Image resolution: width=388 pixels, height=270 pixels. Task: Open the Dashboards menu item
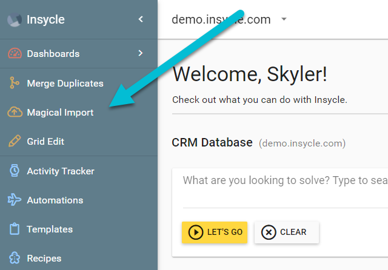[x=53, y=54]
